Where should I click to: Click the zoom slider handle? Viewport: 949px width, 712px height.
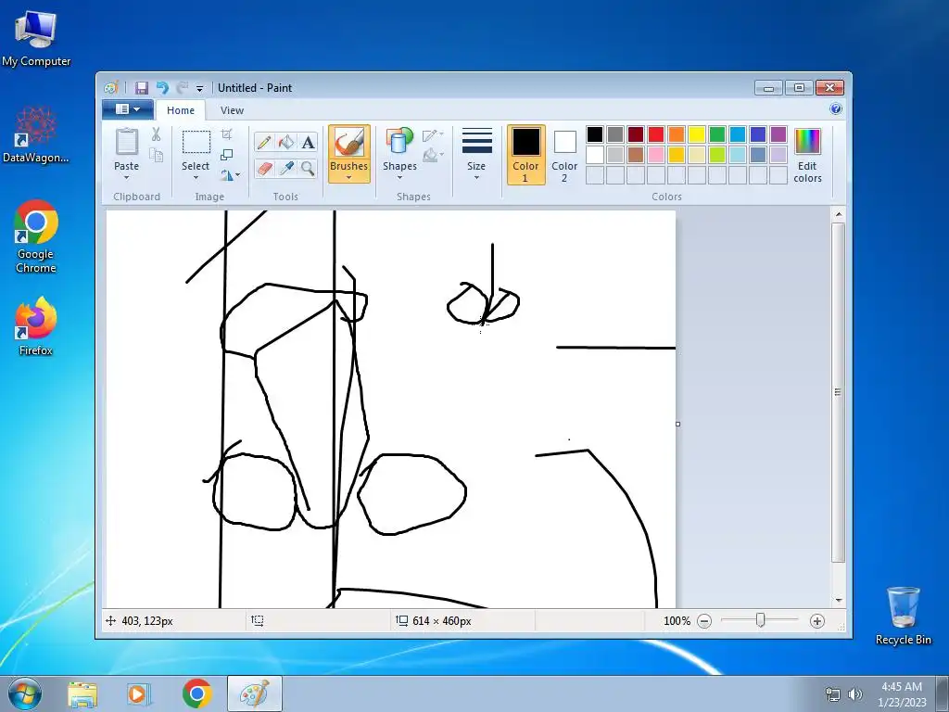pyautogui.click(x=761, y=620)
